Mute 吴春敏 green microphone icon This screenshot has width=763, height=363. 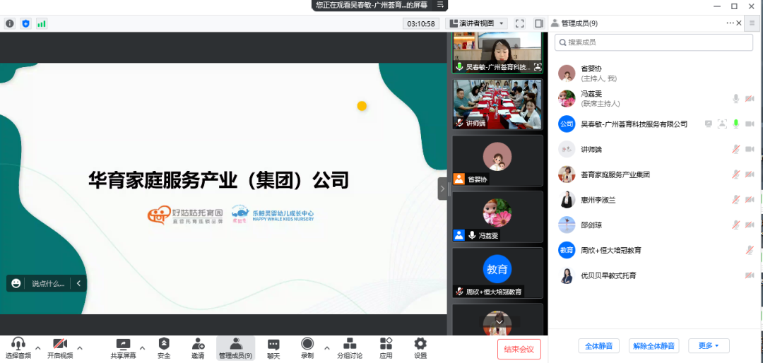(735, 124)
